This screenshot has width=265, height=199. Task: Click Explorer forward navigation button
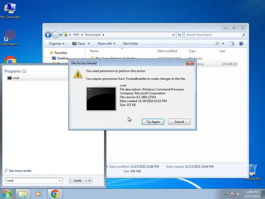click(55, 35)
